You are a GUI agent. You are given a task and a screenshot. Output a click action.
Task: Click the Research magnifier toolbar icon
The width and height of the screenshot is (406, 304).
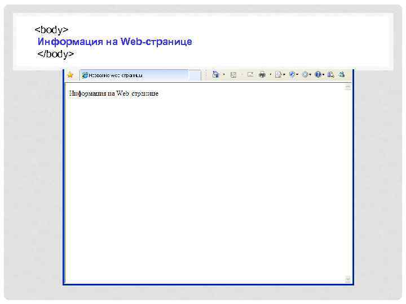(330, 74)
